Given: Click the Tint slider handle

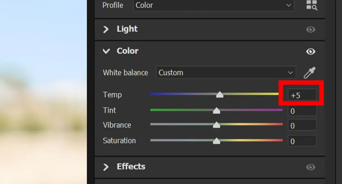Looking at the screenshot, I should [x=217, y=110].
